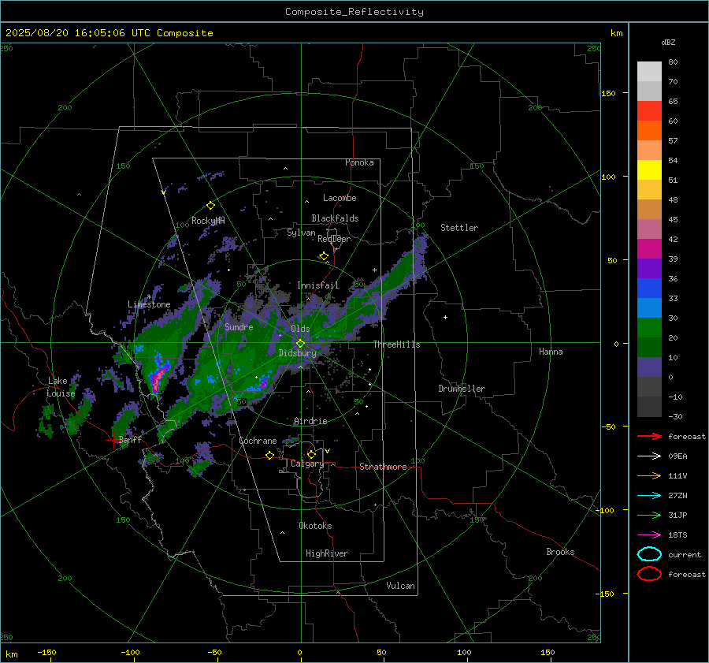Select the red 60 dBZ color swatch
This screenshot has width=709, height=663.
point(649,111)
